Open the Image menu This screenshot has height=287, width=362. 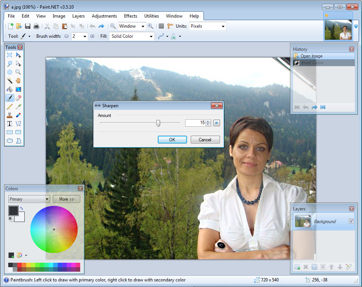(59, 16)
